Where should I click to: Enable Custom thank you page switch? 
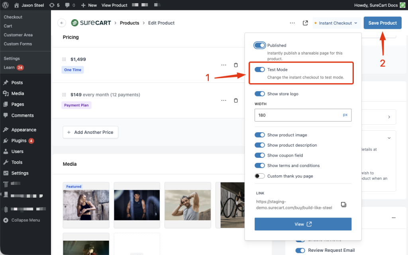(259, 176)
